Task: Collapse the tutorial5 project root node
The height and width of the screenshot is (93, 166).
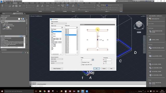Action: [x=2, y=23]
